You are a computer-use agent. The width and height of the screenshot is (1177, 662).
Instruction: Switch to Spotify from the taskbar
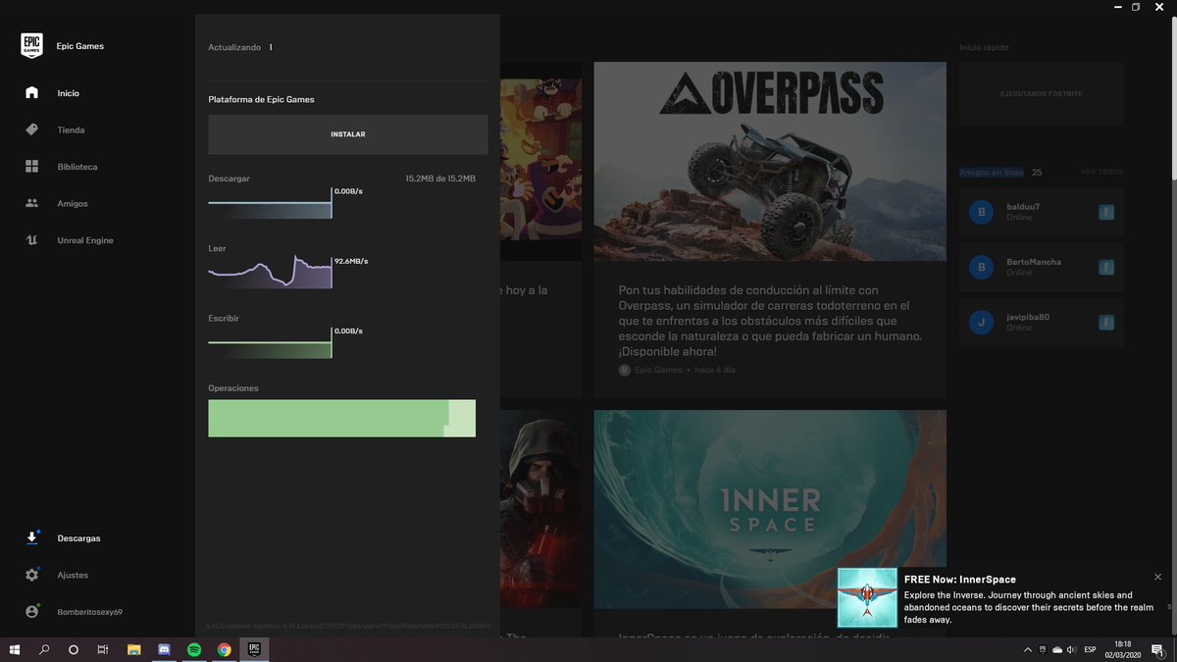coord(194,649)
